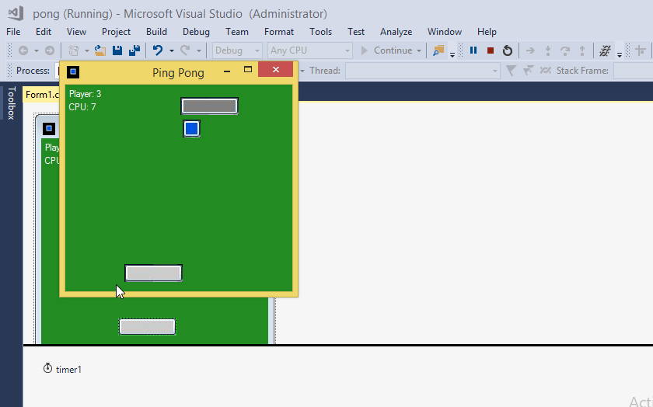This screenshot has height=407, width=653.
Task: Stop debugging with the red square
Action: pos(491,50)
